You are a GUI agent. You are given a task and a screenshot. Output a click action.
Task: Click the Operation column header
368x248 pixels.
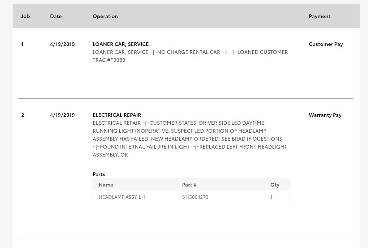(105, 16)
